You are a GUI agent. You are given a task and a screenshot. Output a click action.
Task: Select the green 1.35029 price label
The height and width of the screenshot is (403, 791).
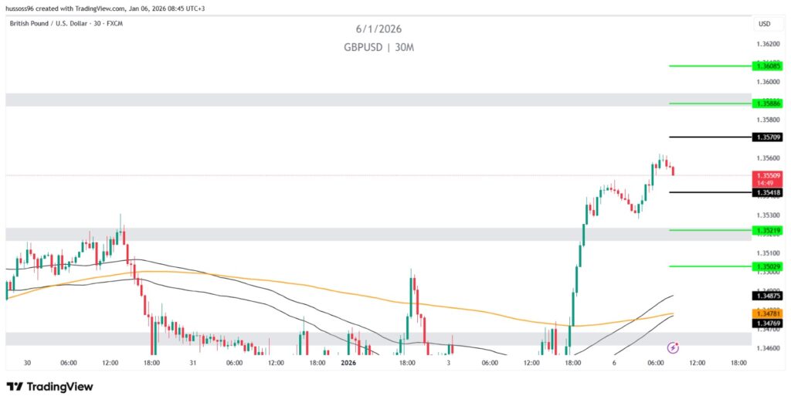click(x=769, y=266)
